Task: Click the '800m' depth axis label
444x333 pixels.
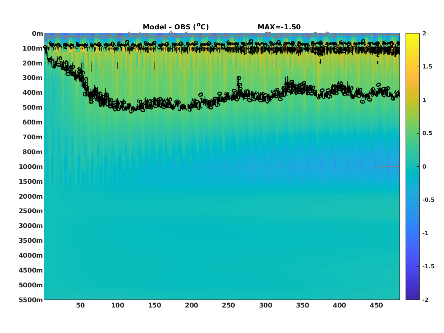Action: [x=33, y=152]
